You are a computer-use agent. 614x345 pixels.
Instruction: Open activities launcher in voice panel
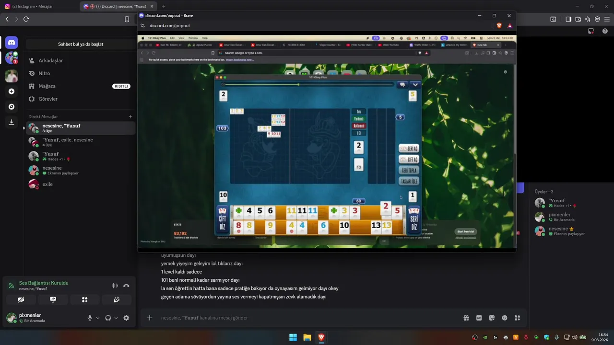(84, 299)
